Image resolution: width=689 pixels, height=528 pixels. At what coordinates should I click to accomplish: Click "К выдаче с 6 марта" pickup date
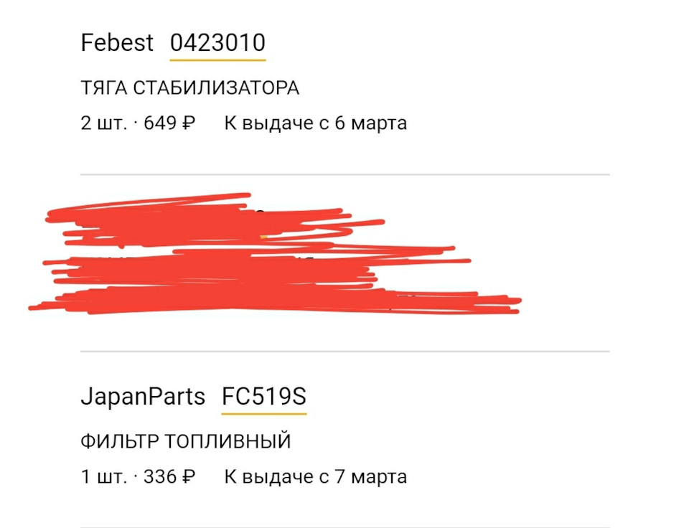tap(315, 123)
